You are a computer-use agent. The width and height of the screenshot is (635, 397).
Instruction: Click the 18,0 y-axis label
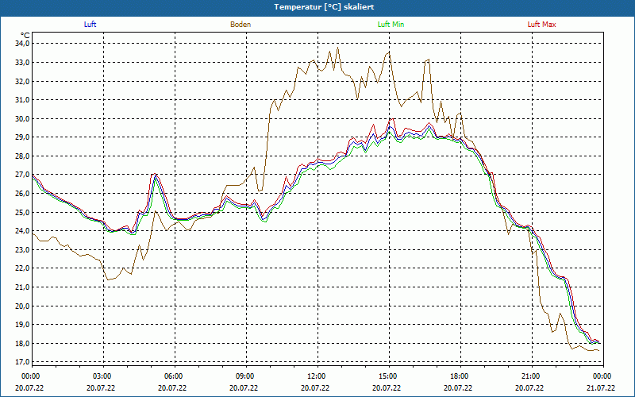[22, 344]
